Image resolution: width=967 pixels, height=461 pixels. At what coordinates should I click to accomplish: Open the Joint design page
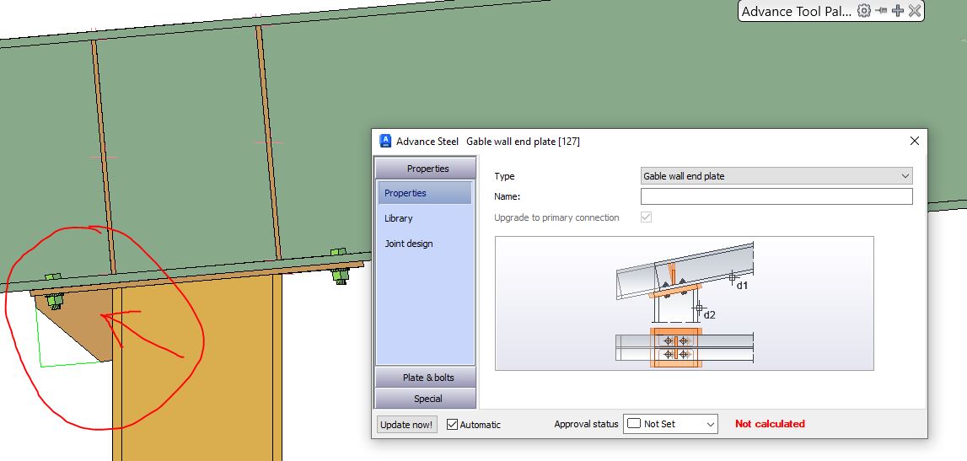tap(409, 244)
